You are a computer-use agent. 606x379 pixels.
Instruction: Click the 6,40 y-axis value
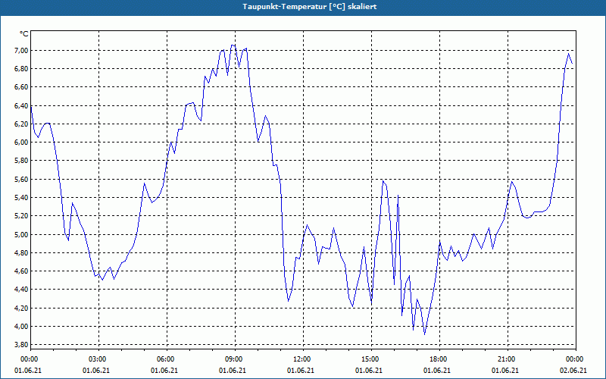tap(22, 105)
